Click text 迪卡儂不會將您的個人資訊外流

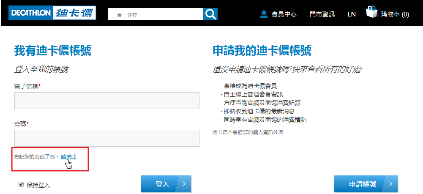pyautogui.click(x=248, y=132)
